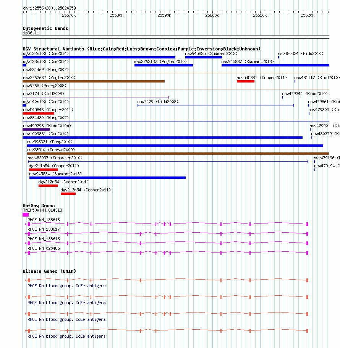Image resolution: width=340 pixels, height=348 pixels.
Task: Select the RHCE|NM_138617 transcript label
Action: (x=44, y=229)
